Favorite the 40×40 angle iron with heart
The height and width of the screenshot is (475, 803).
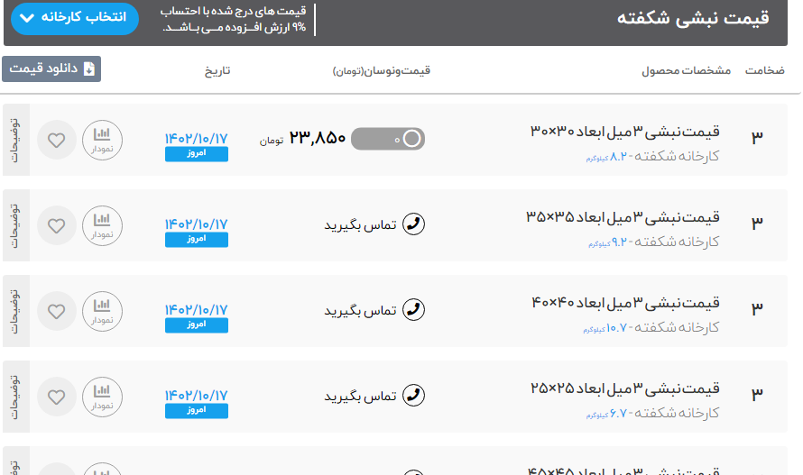click(x=57, y=311)
